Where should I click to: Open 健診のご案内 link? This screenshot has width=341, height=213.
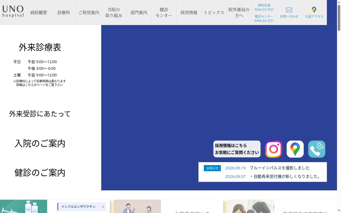pos(40,173)
